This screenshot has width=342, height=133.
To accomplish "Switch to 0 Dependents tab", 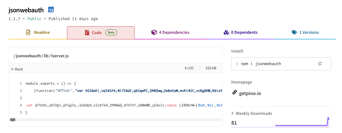I will pos(240,32).
